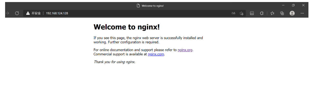Click the page icon in title bar

[x=138, y=6]
